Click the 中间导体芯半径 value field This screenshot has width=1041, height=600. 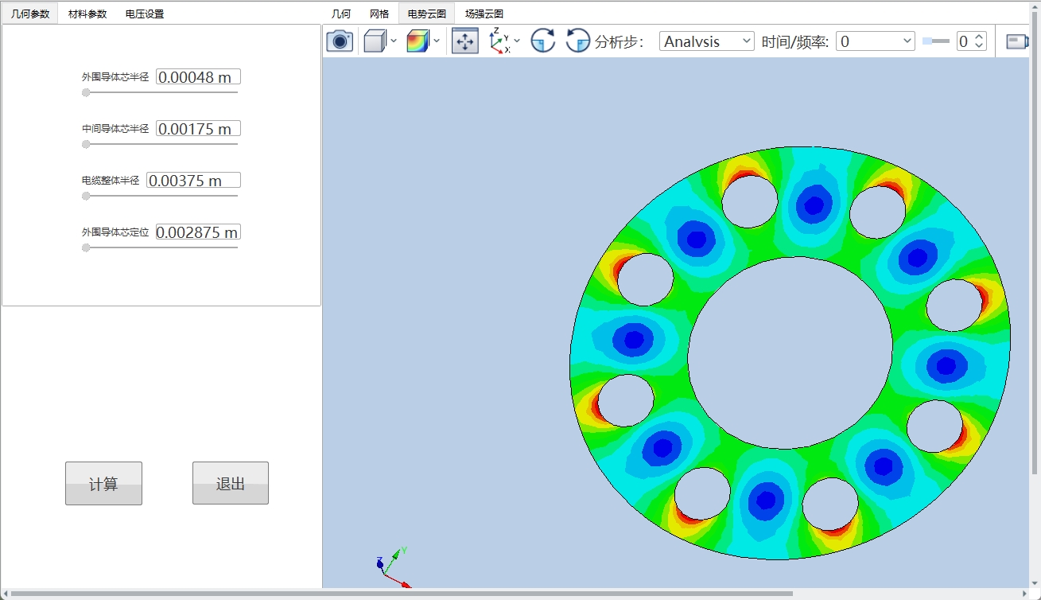pyautogui.click(x=198, y=129)
